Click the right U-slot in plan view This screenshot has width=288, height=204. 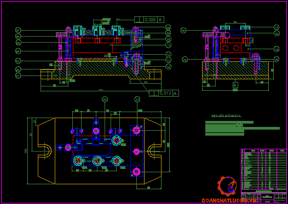tap(154, 151)
